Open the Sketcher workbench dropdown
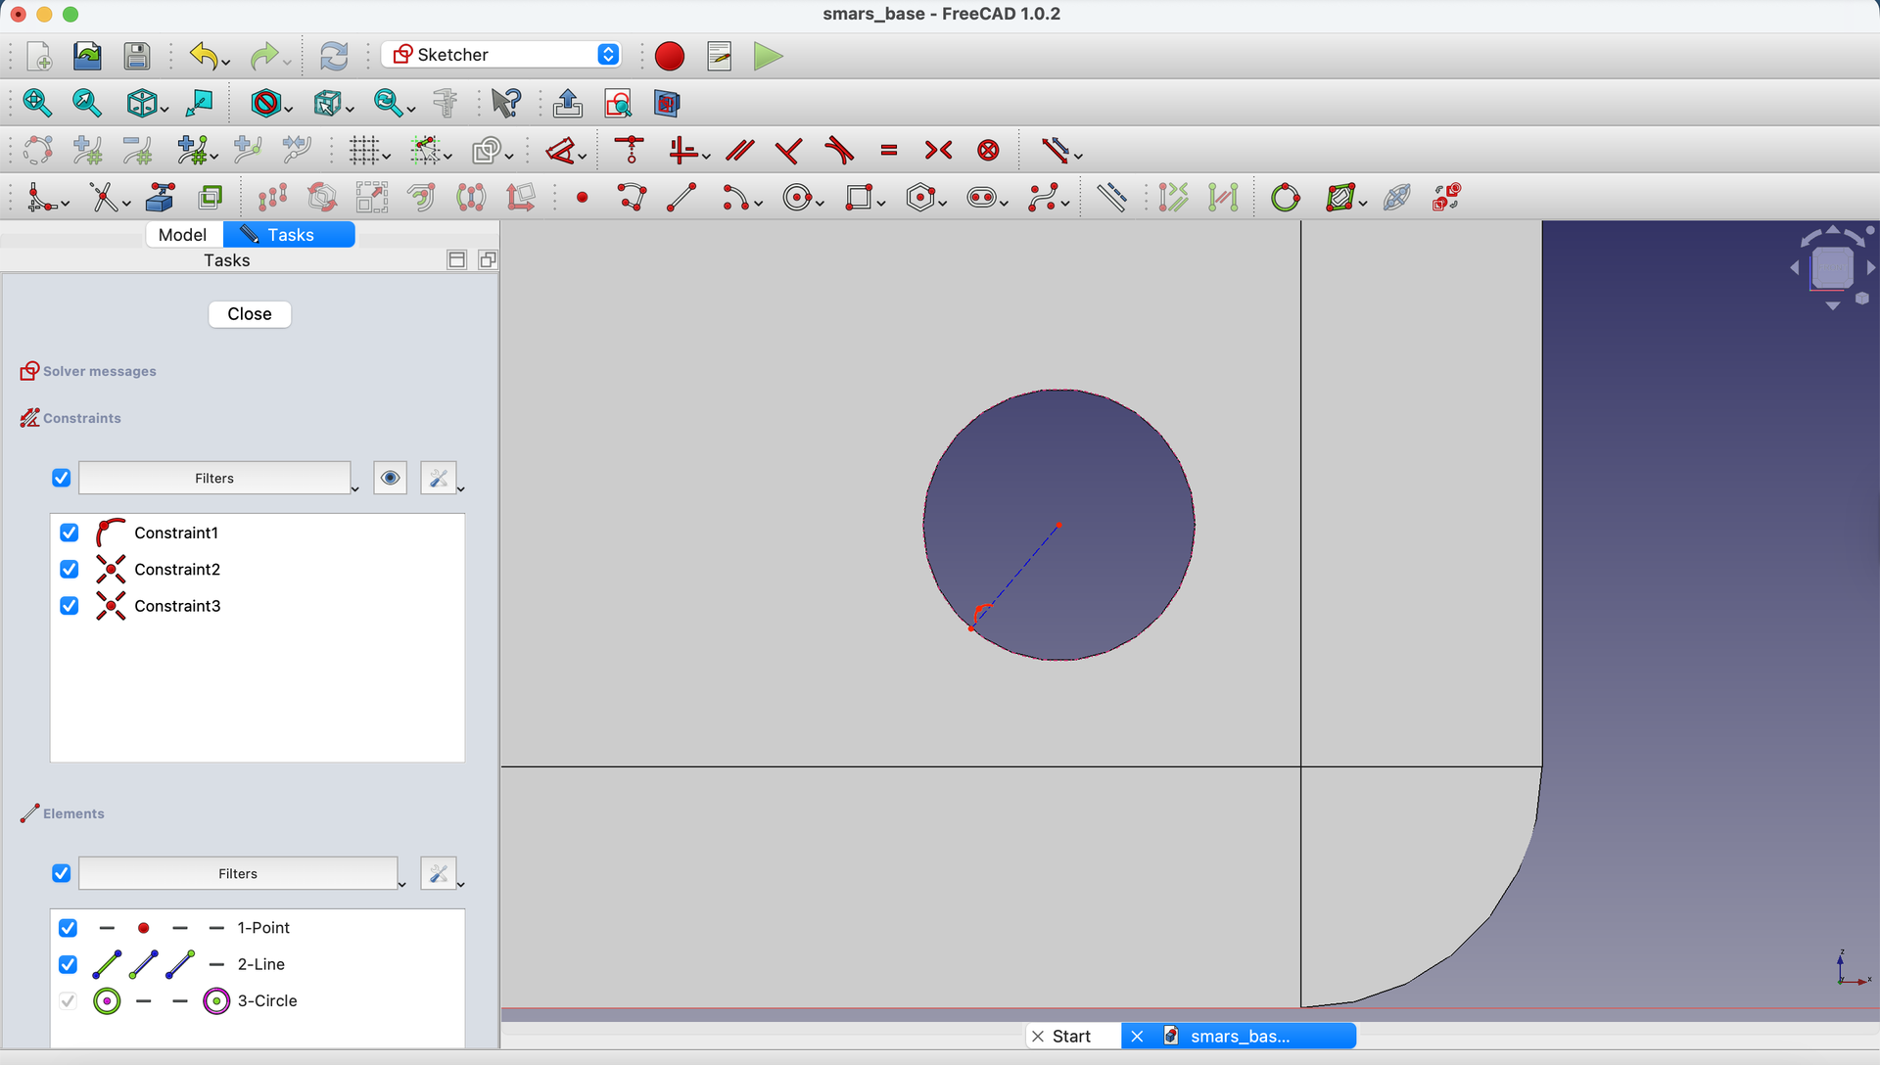1880x1065 pixels. click(502, 55)
